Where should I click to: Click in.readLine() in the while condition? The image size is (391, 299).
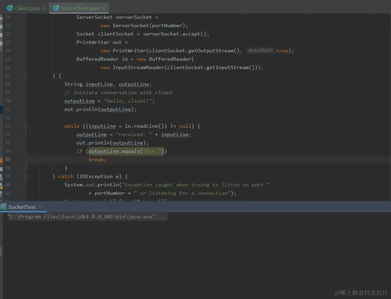click(146, 126)
